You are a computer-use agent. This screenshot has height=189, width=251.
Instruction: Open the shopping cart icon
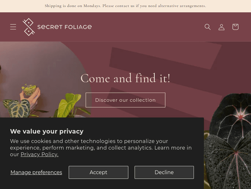(235, 27)
